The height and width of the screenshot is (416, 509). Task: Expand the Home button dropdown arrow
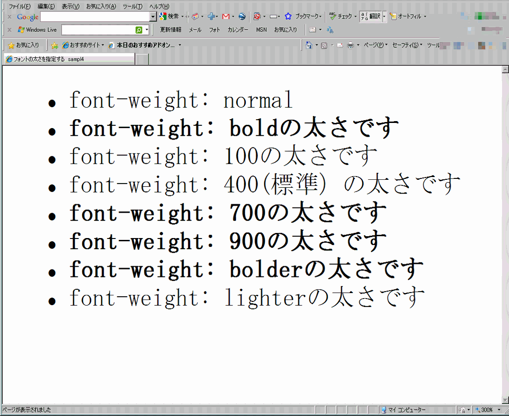[x=317, y=45]
